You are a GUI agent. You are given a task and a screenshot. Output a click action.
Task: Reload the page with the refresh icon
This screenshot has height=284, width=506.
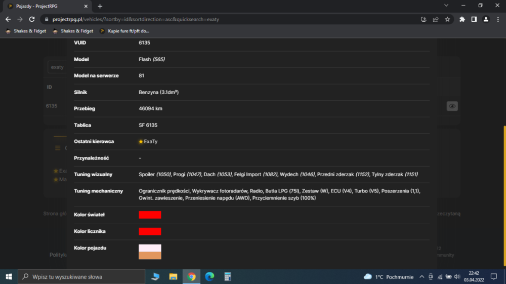[31, 19]
